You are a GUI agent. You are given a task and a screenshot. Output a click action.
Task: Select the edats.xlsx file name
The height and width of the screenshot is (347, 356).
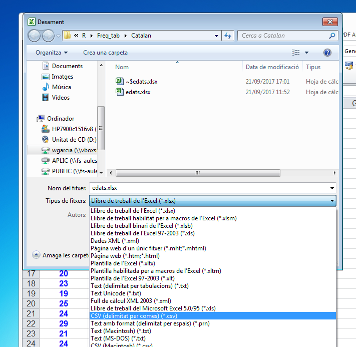138,92
